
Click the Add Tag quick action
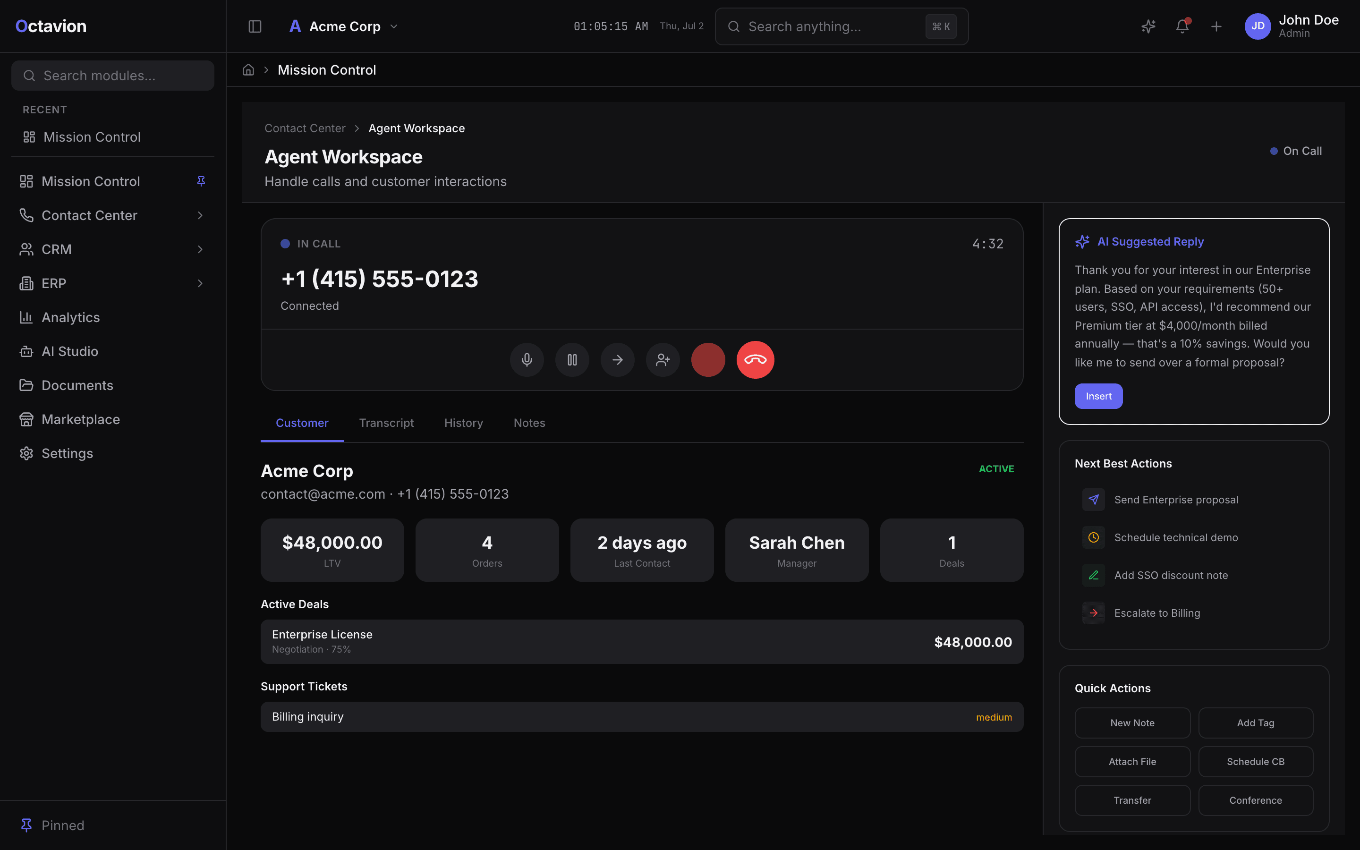click(x=1256, y=723)
